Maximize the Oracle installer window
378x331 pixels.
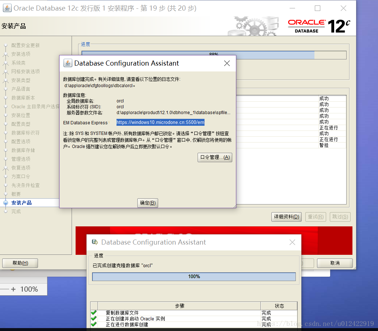pyautogui.click(x=317, y=8)
